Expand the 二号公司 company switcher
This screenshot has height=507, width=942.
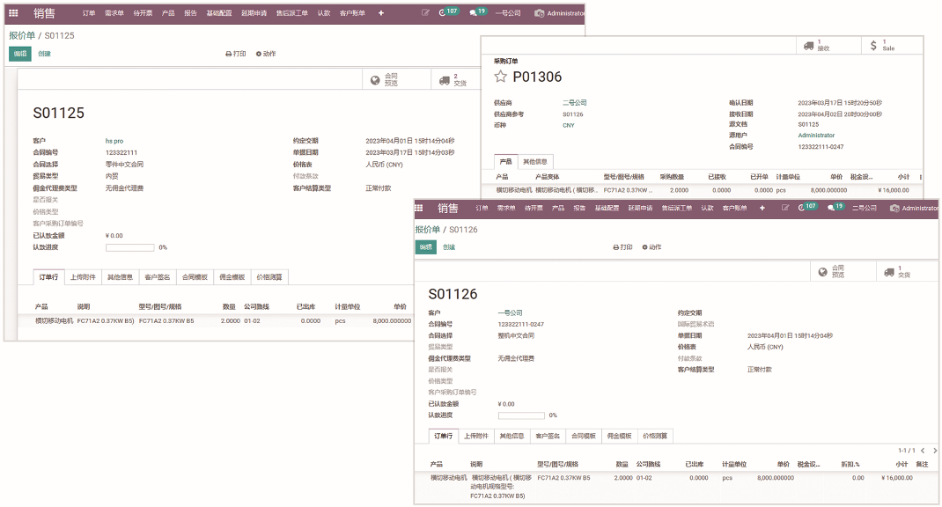pos(863,208)
